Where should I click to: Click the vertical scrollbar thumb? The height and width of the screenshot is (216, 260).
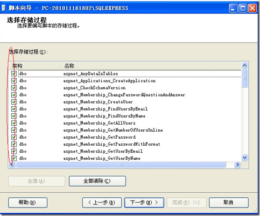click(245, 78)
